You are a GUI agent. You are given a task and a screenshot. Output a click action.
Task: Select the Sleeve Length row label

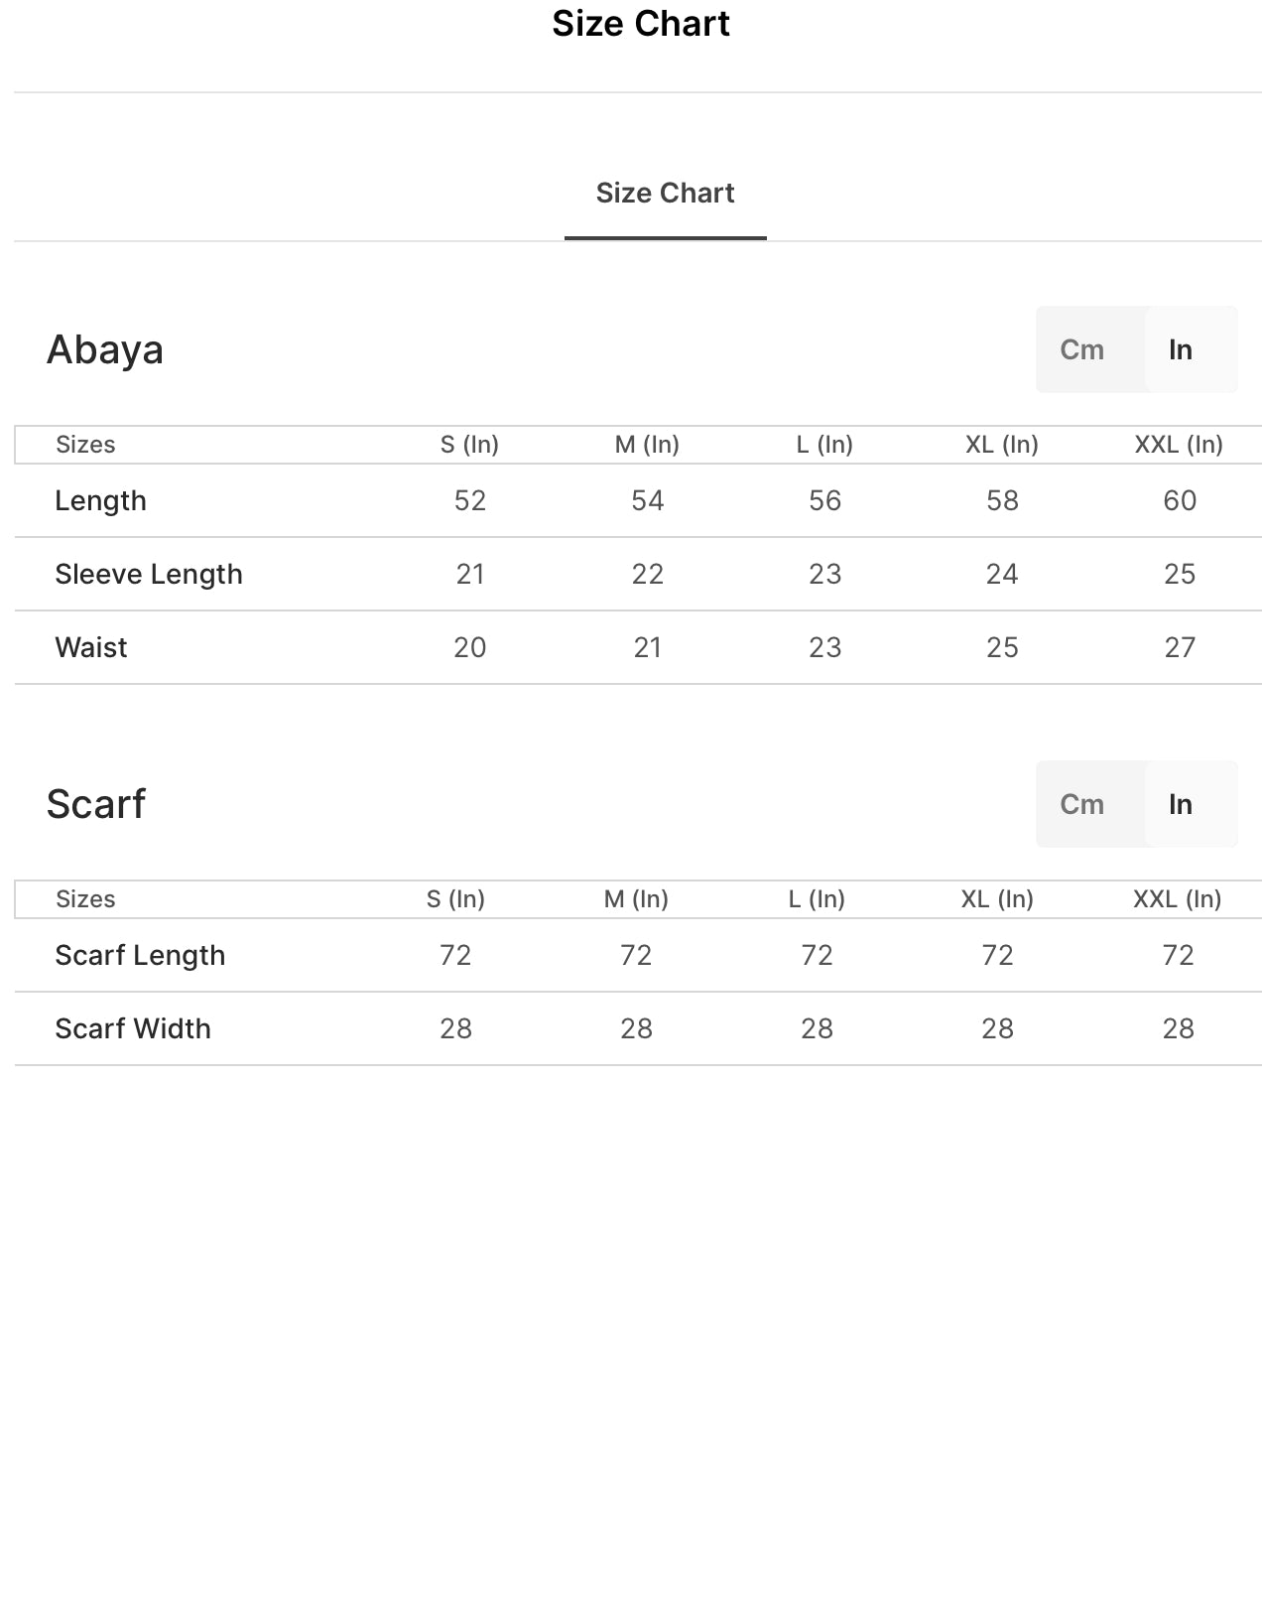point(149,575)
